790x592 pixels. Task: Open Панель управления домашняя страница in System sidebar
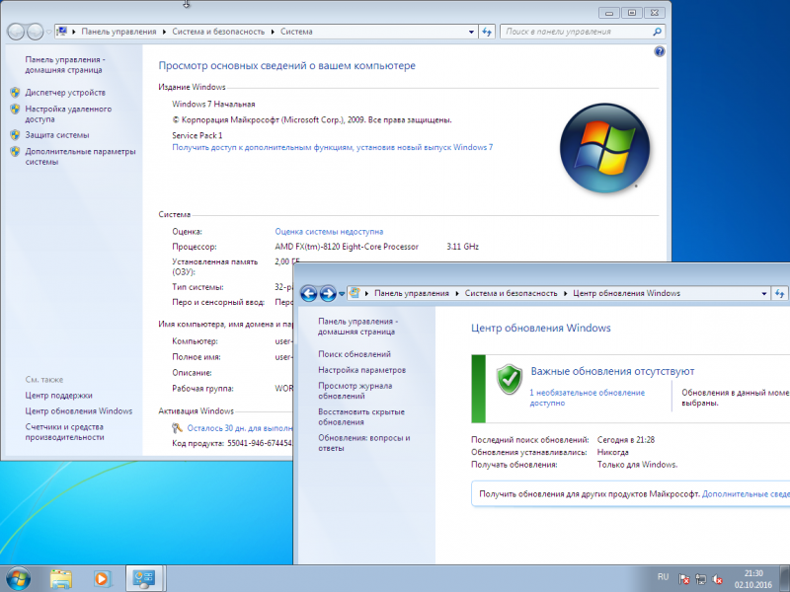click(65, 64)
